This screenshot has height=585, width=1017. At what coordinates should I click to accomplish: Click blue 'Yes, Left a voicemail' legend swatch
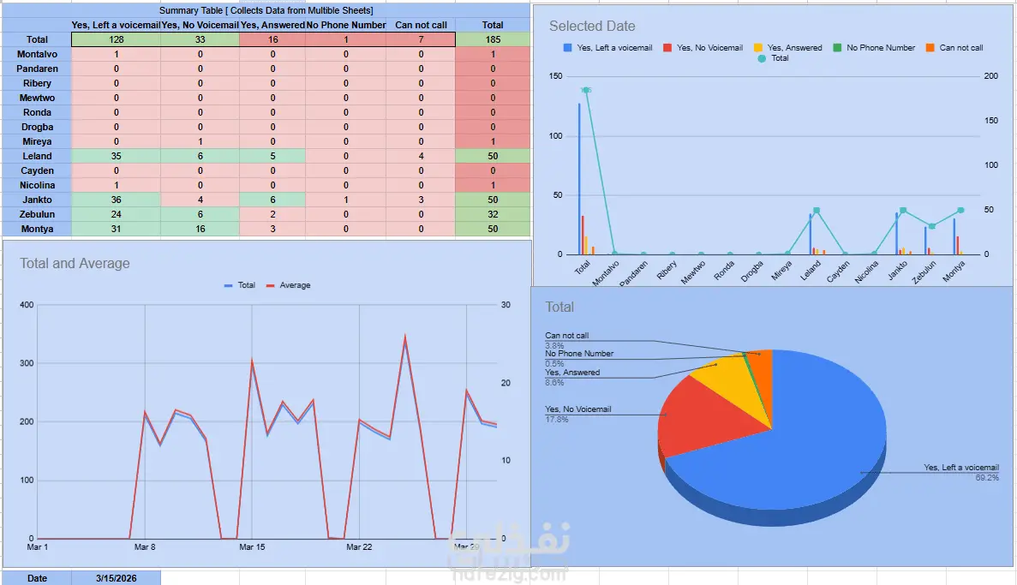point(567,48)
